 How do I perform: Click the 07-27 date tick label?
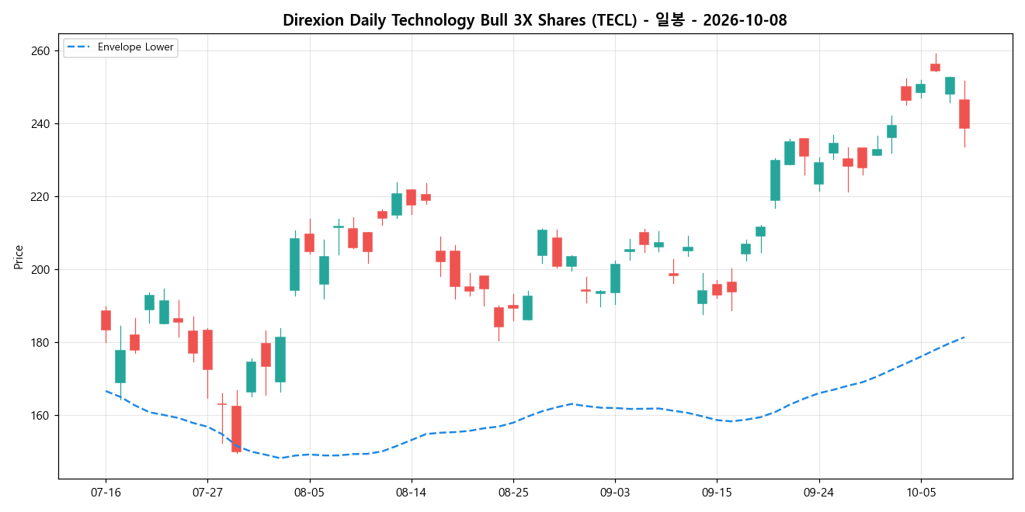pos(207,493)
